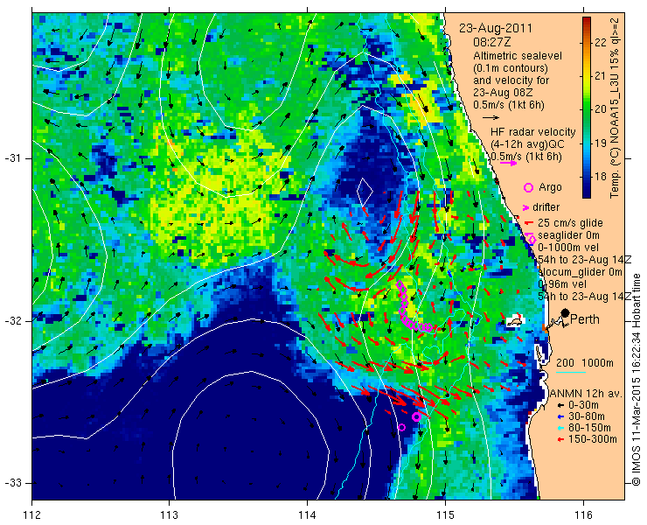Click the -31 latitude axis label
The image size is (647, 525).
pos(11,158)
